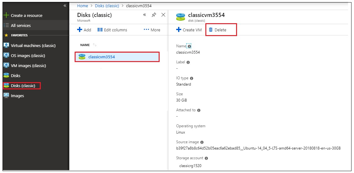The width and height of the screenshot is (354, 173).
Task: Click the Linux operating system value
Action: (x=181, y=132)
